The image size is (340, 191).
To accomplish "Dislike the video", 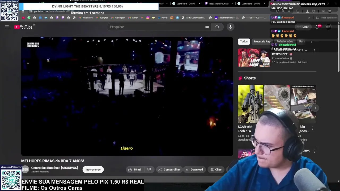I will pyautogui.click(x=149, y=170).
